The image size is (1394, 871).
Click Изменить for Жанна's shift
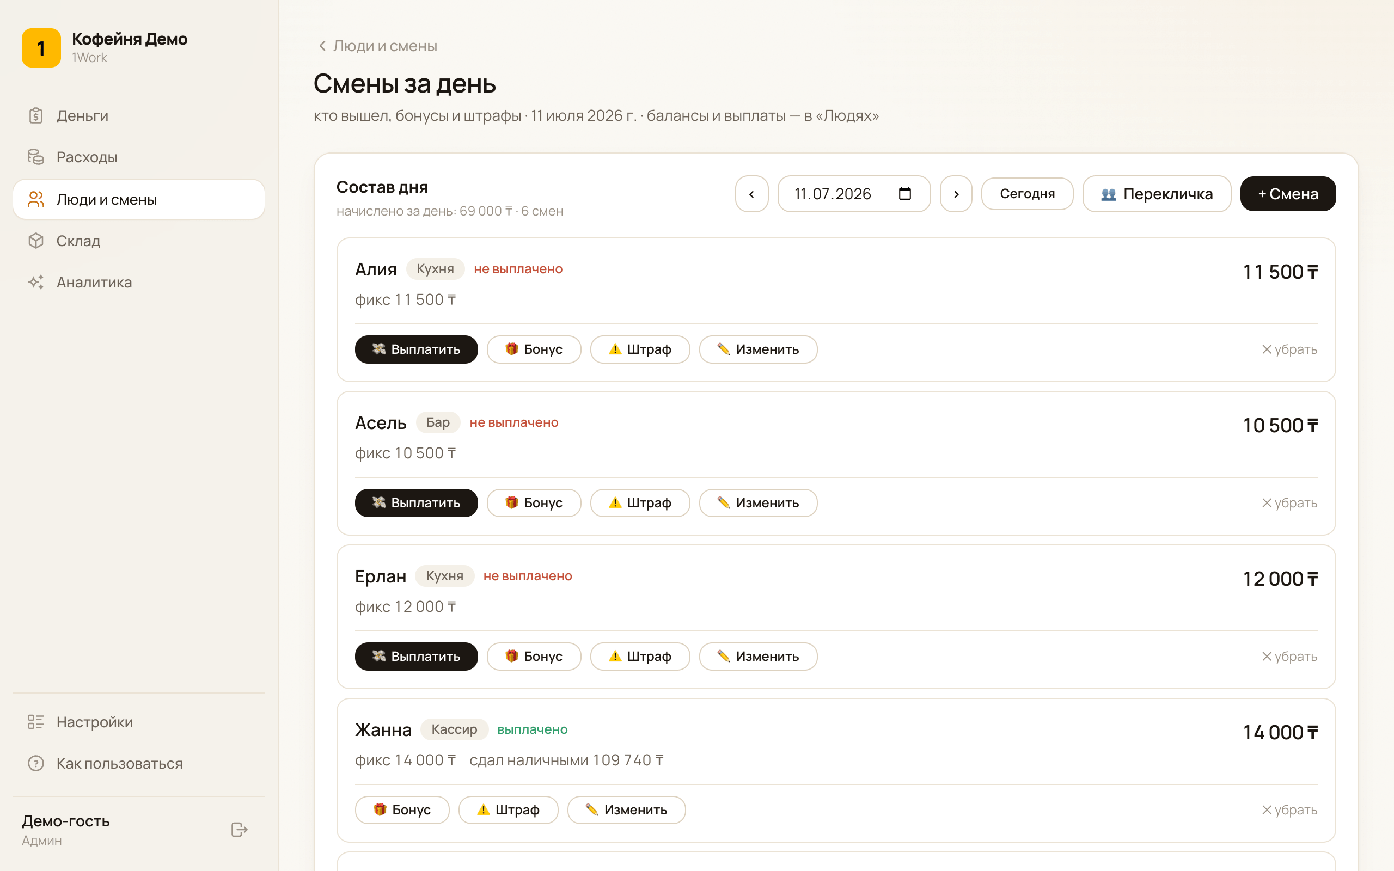pyautogui.click(x=627, y=810)
